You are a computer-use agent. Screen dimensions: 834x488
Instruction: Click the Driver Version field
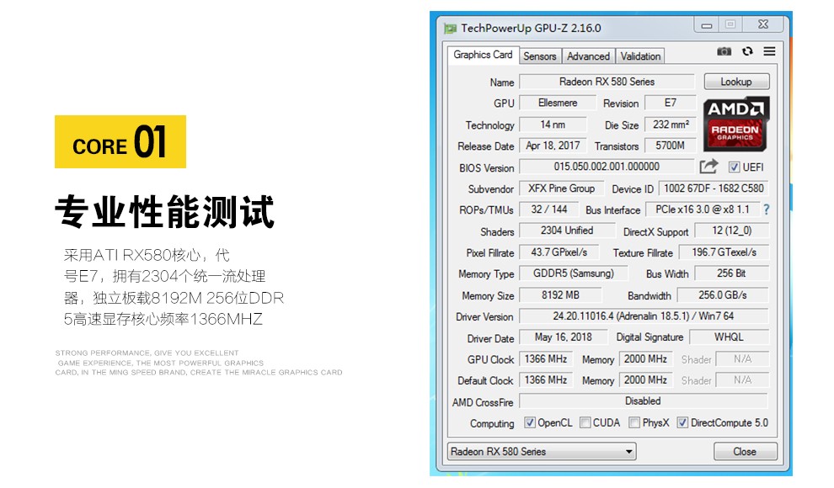tap(644, 316)
